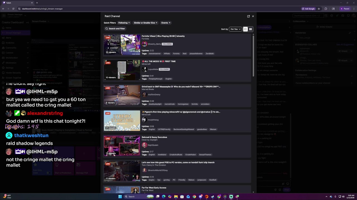The width and height of the screenshot is (357, 200).
Task: Go forward in the browser
Action: [8, 9]
